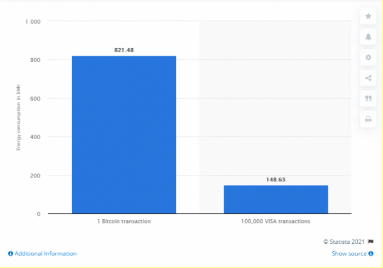Open the Additional Information link
The height and width of the screenshot is (268, 383).
coord(45,254)
